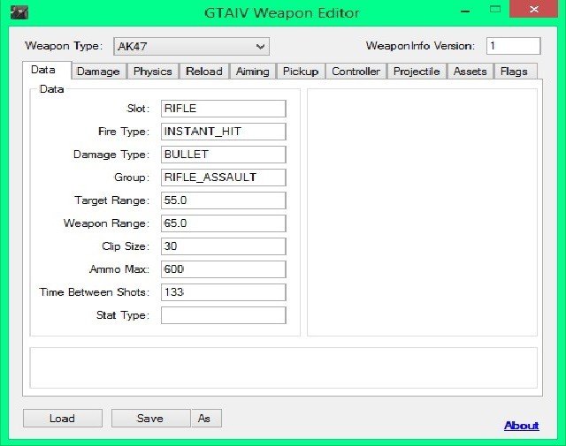This screenshot has height=446, width=566.
Task: Switch to the Pickup tab
Action: (x=301, y=72)
